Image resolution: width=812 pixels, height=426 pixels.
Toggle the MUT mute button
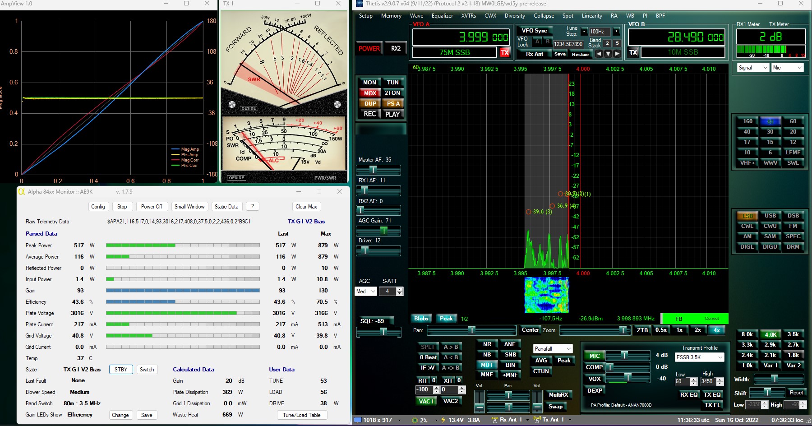(487, 365)
